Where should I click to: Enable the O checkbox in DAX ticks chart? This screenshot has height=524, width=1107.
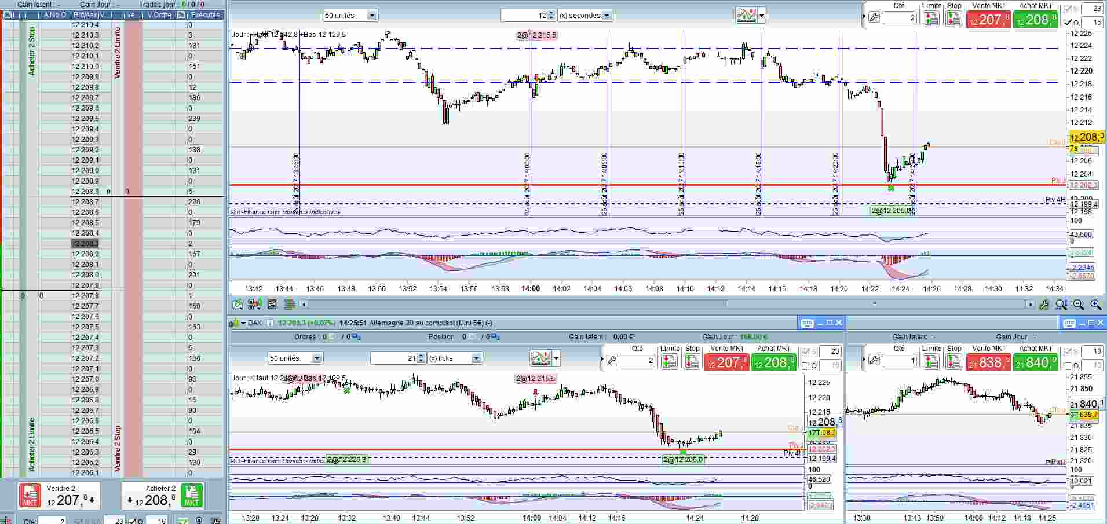805,366
